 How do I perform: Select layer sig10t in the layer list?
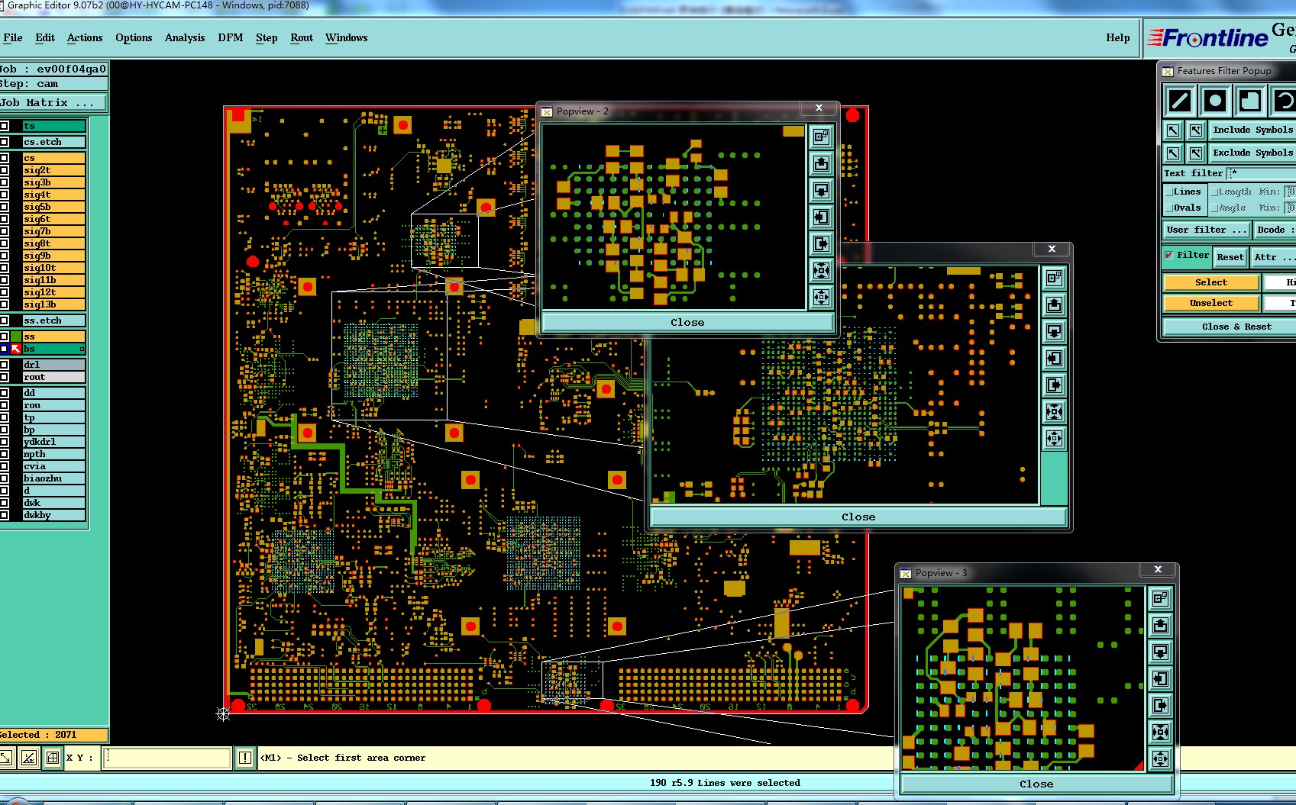53,268
